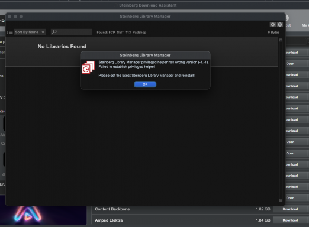
Task: Click the 1.82 GB size value
Action: point(263,209)
